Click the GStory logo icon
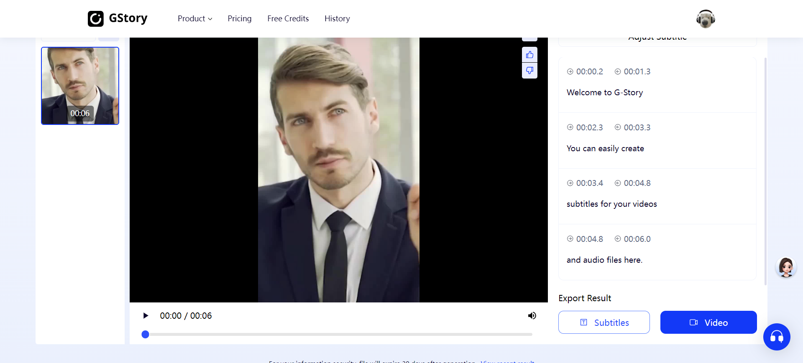803x363 pixels. (96, 19)
